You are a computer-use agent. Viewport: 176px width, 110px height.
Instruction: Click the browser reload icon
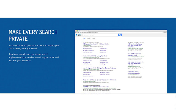(78, 32)
